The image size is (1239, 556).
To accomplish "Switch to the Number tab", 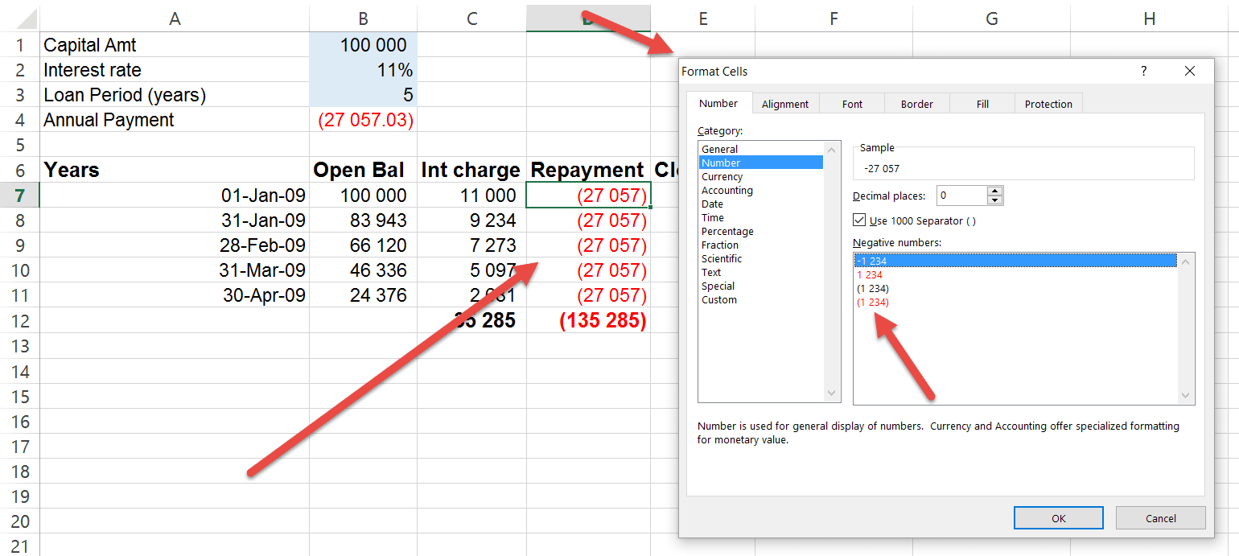I will pyautogui.click(x=718, y=103).
